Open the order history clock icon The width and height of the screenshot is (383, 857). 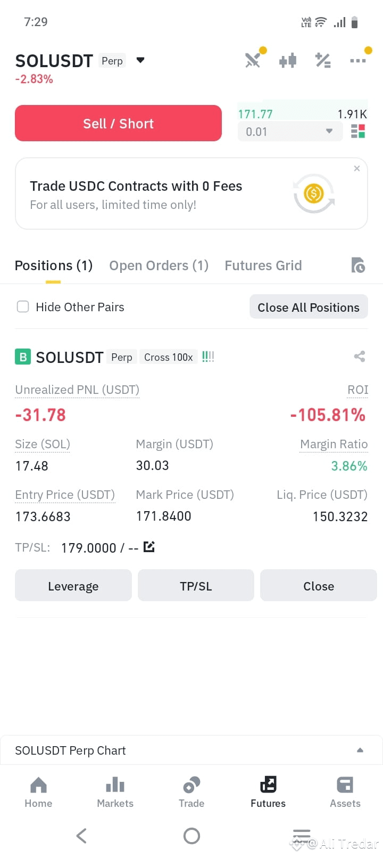[358, 265]
